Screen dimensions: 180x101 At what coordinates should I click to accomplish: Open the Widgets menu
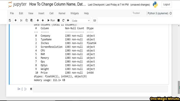75,13
